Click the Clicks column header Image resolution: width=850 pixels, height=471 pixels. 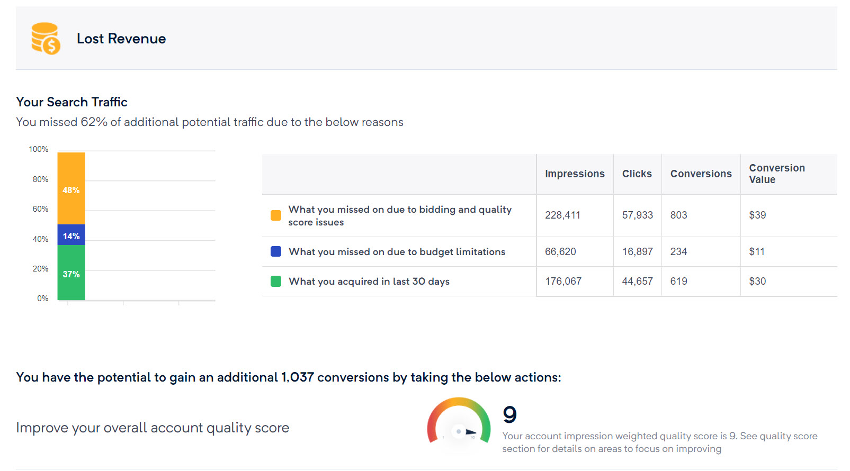(x=637, y=174)
